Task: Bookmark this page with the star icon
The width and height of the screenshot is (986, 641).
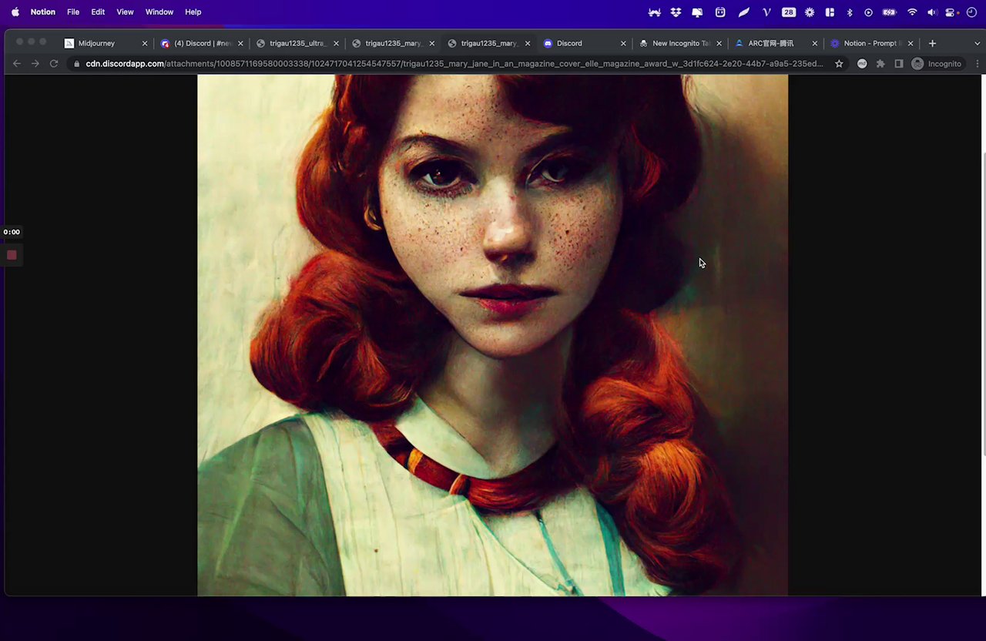Action: pyautogui.click(x=839, y=64)
